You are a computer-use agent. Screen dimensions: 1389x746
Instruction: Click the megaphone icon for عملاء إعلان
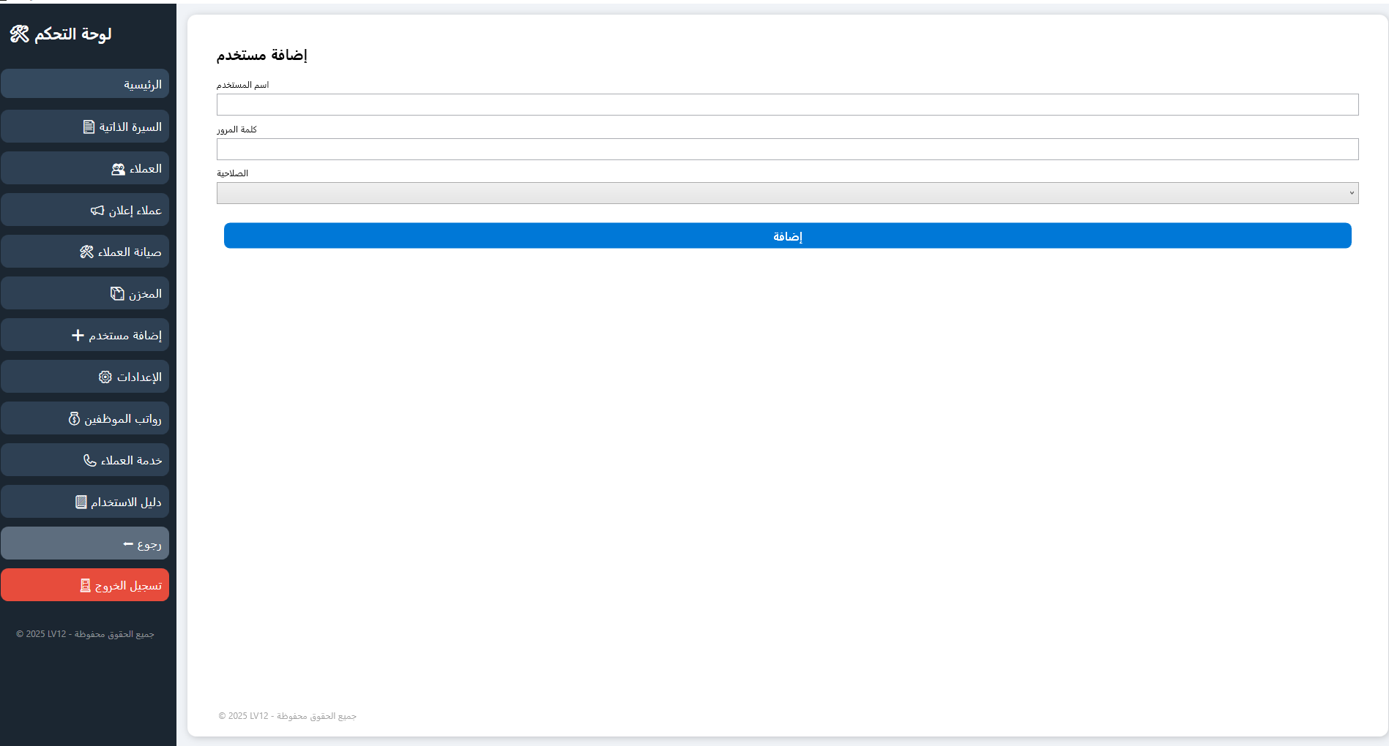[97, 211]
